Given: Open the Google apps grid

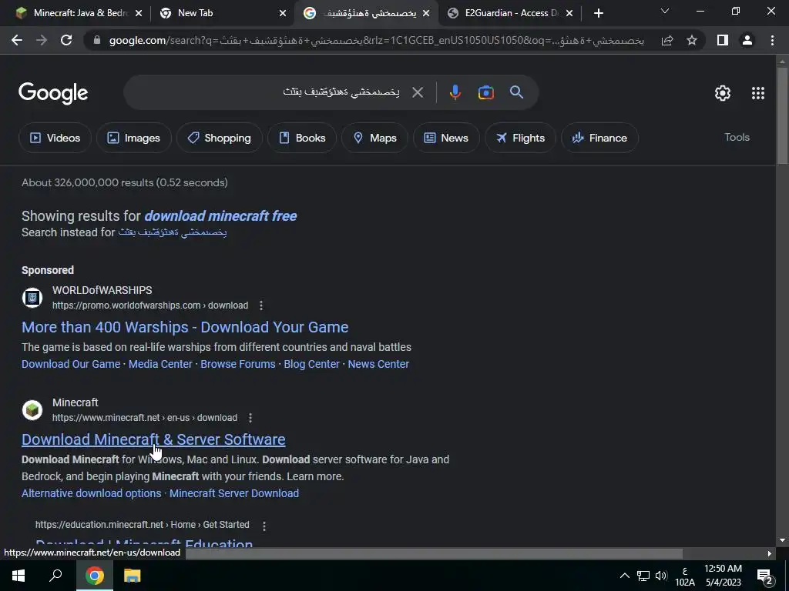Looking at the screenshot, I should point(758,93).
